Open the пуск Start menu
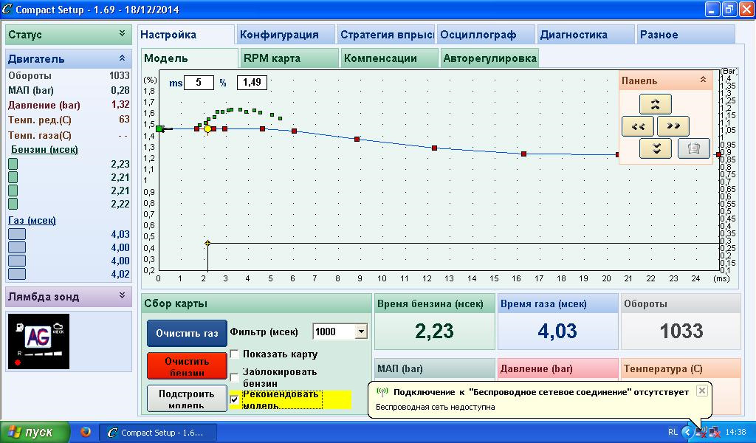This screenshot has width=756, height=443. pos(35,433)
